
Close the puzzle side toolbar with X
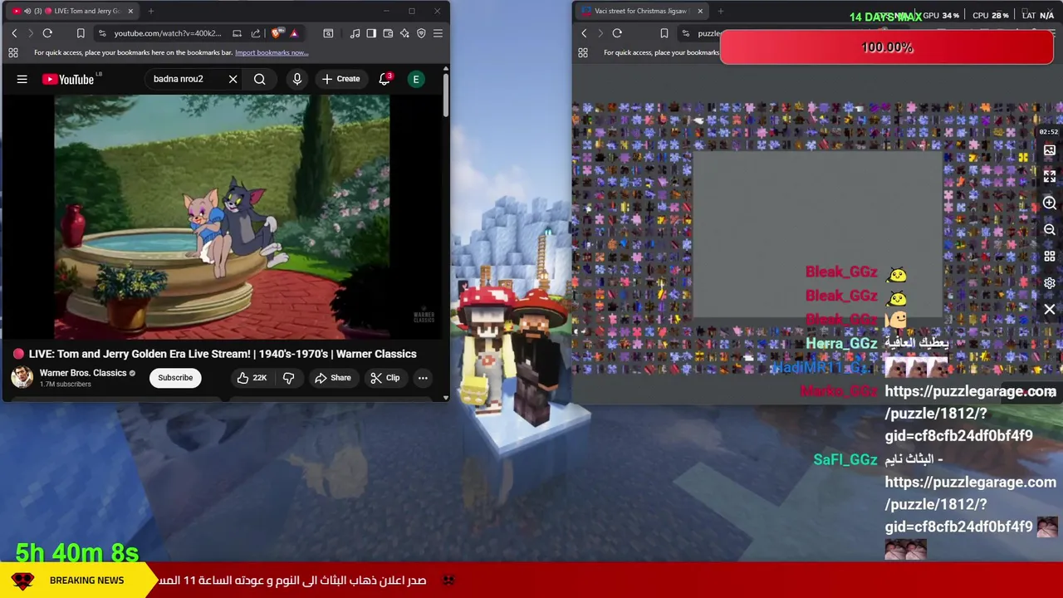click(x=1050, y=310)
